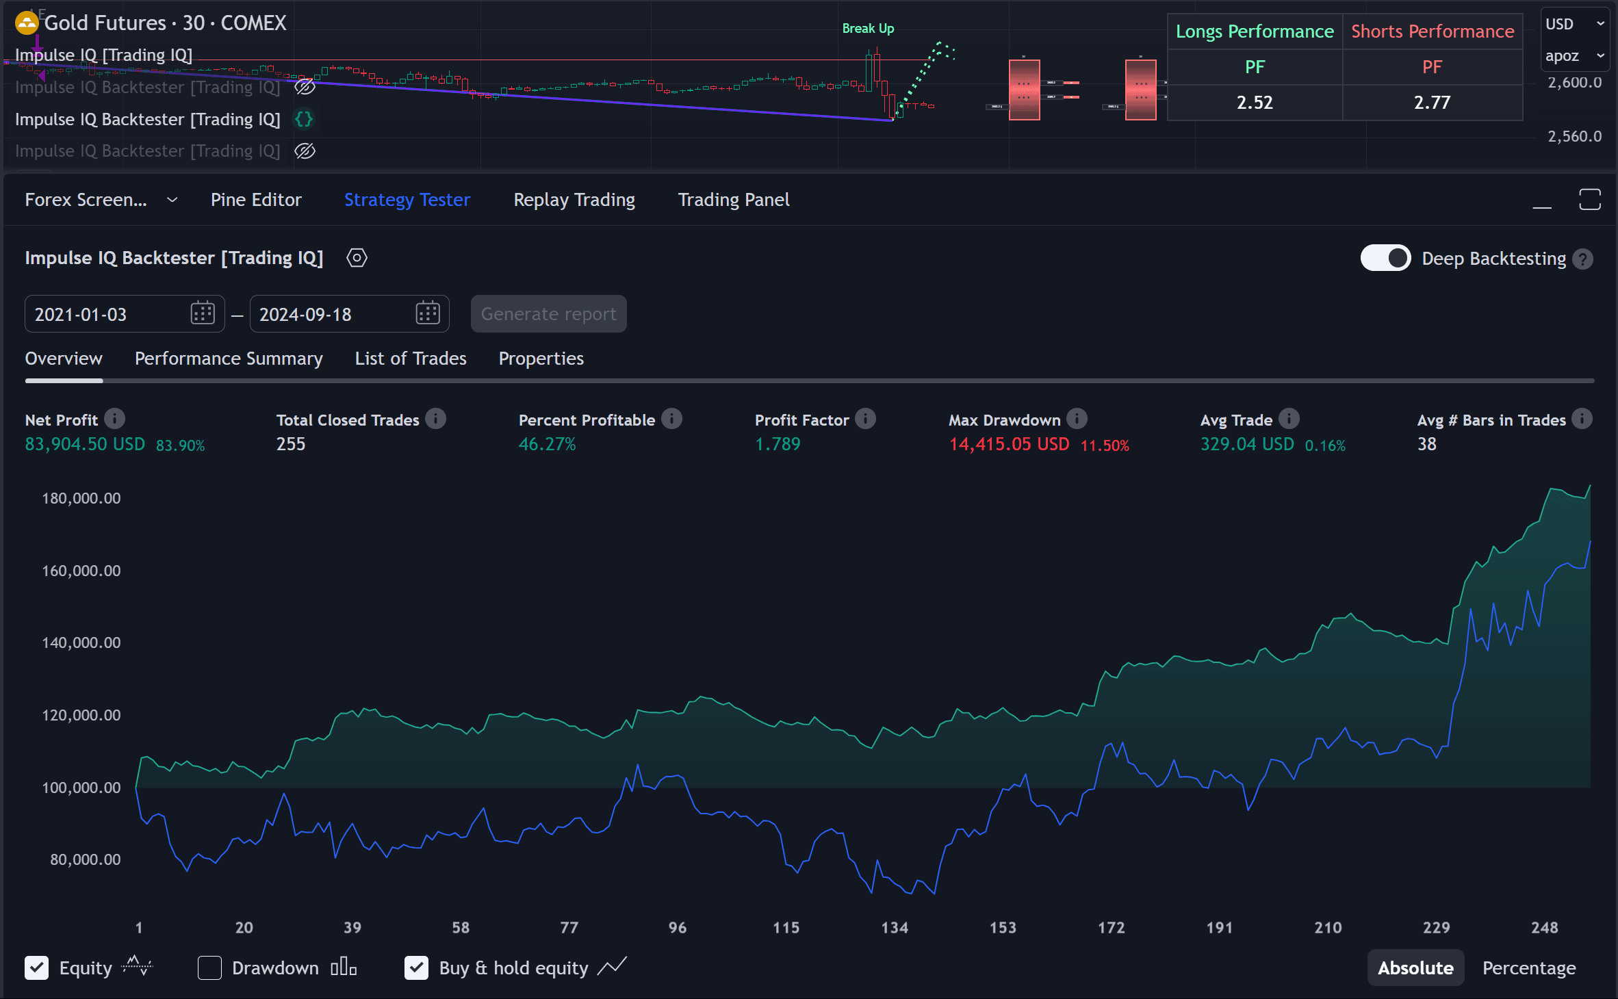The image size is (1618, 999).
Task: Click the Drawdown bars icon
Action: tap(344, 967)
